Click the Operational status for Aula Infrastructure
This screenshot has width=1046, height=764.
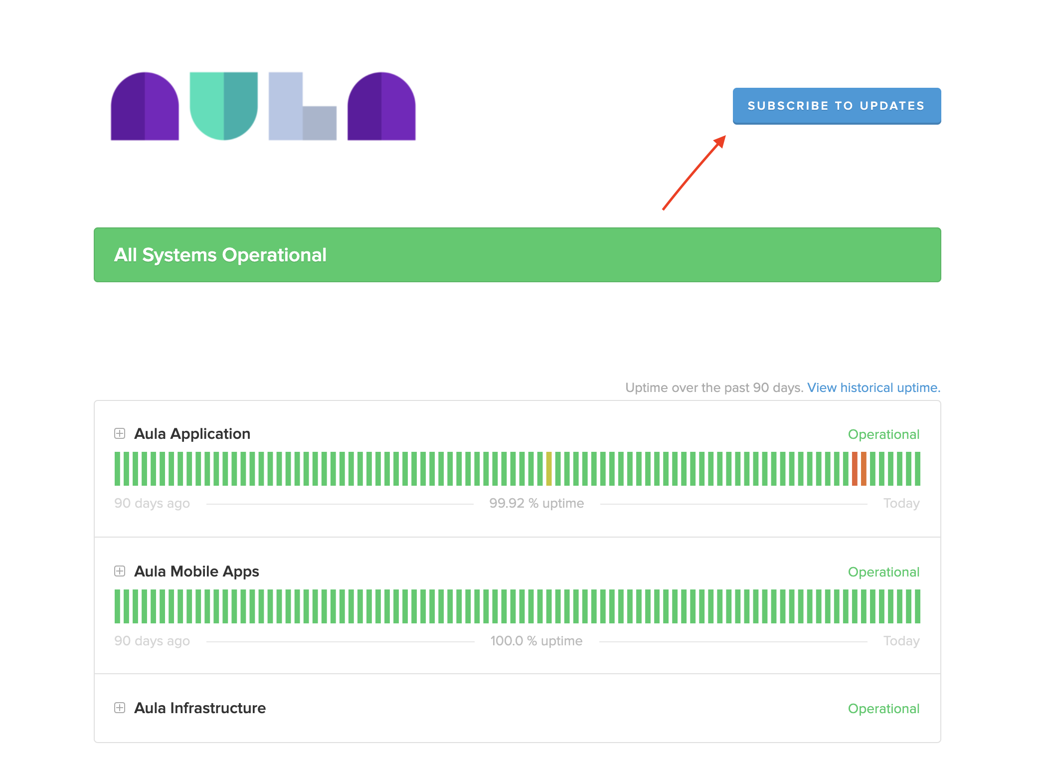pyautogui.click(x=883, y=709)
